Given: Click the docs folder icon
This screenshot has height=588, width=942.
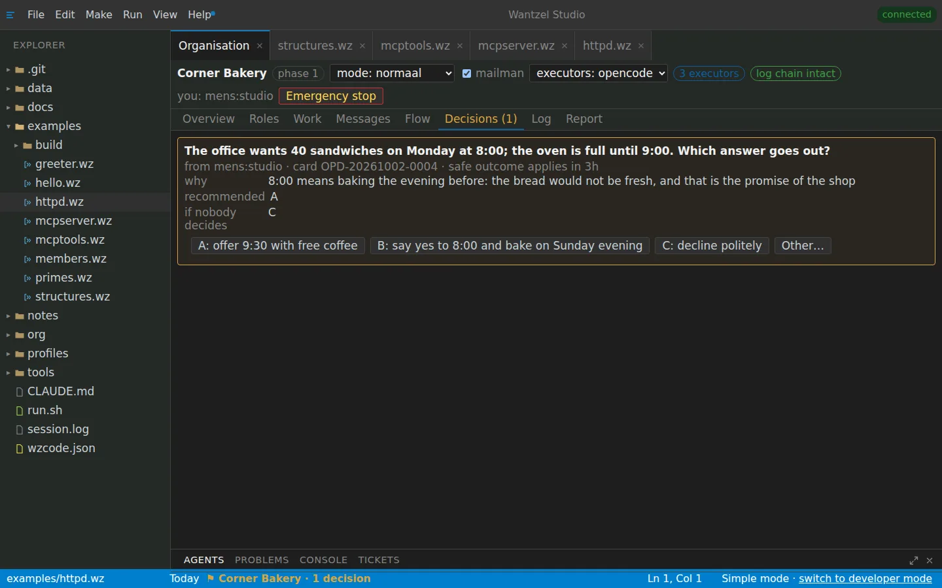Looking at the screenshot, I should 20,108.
